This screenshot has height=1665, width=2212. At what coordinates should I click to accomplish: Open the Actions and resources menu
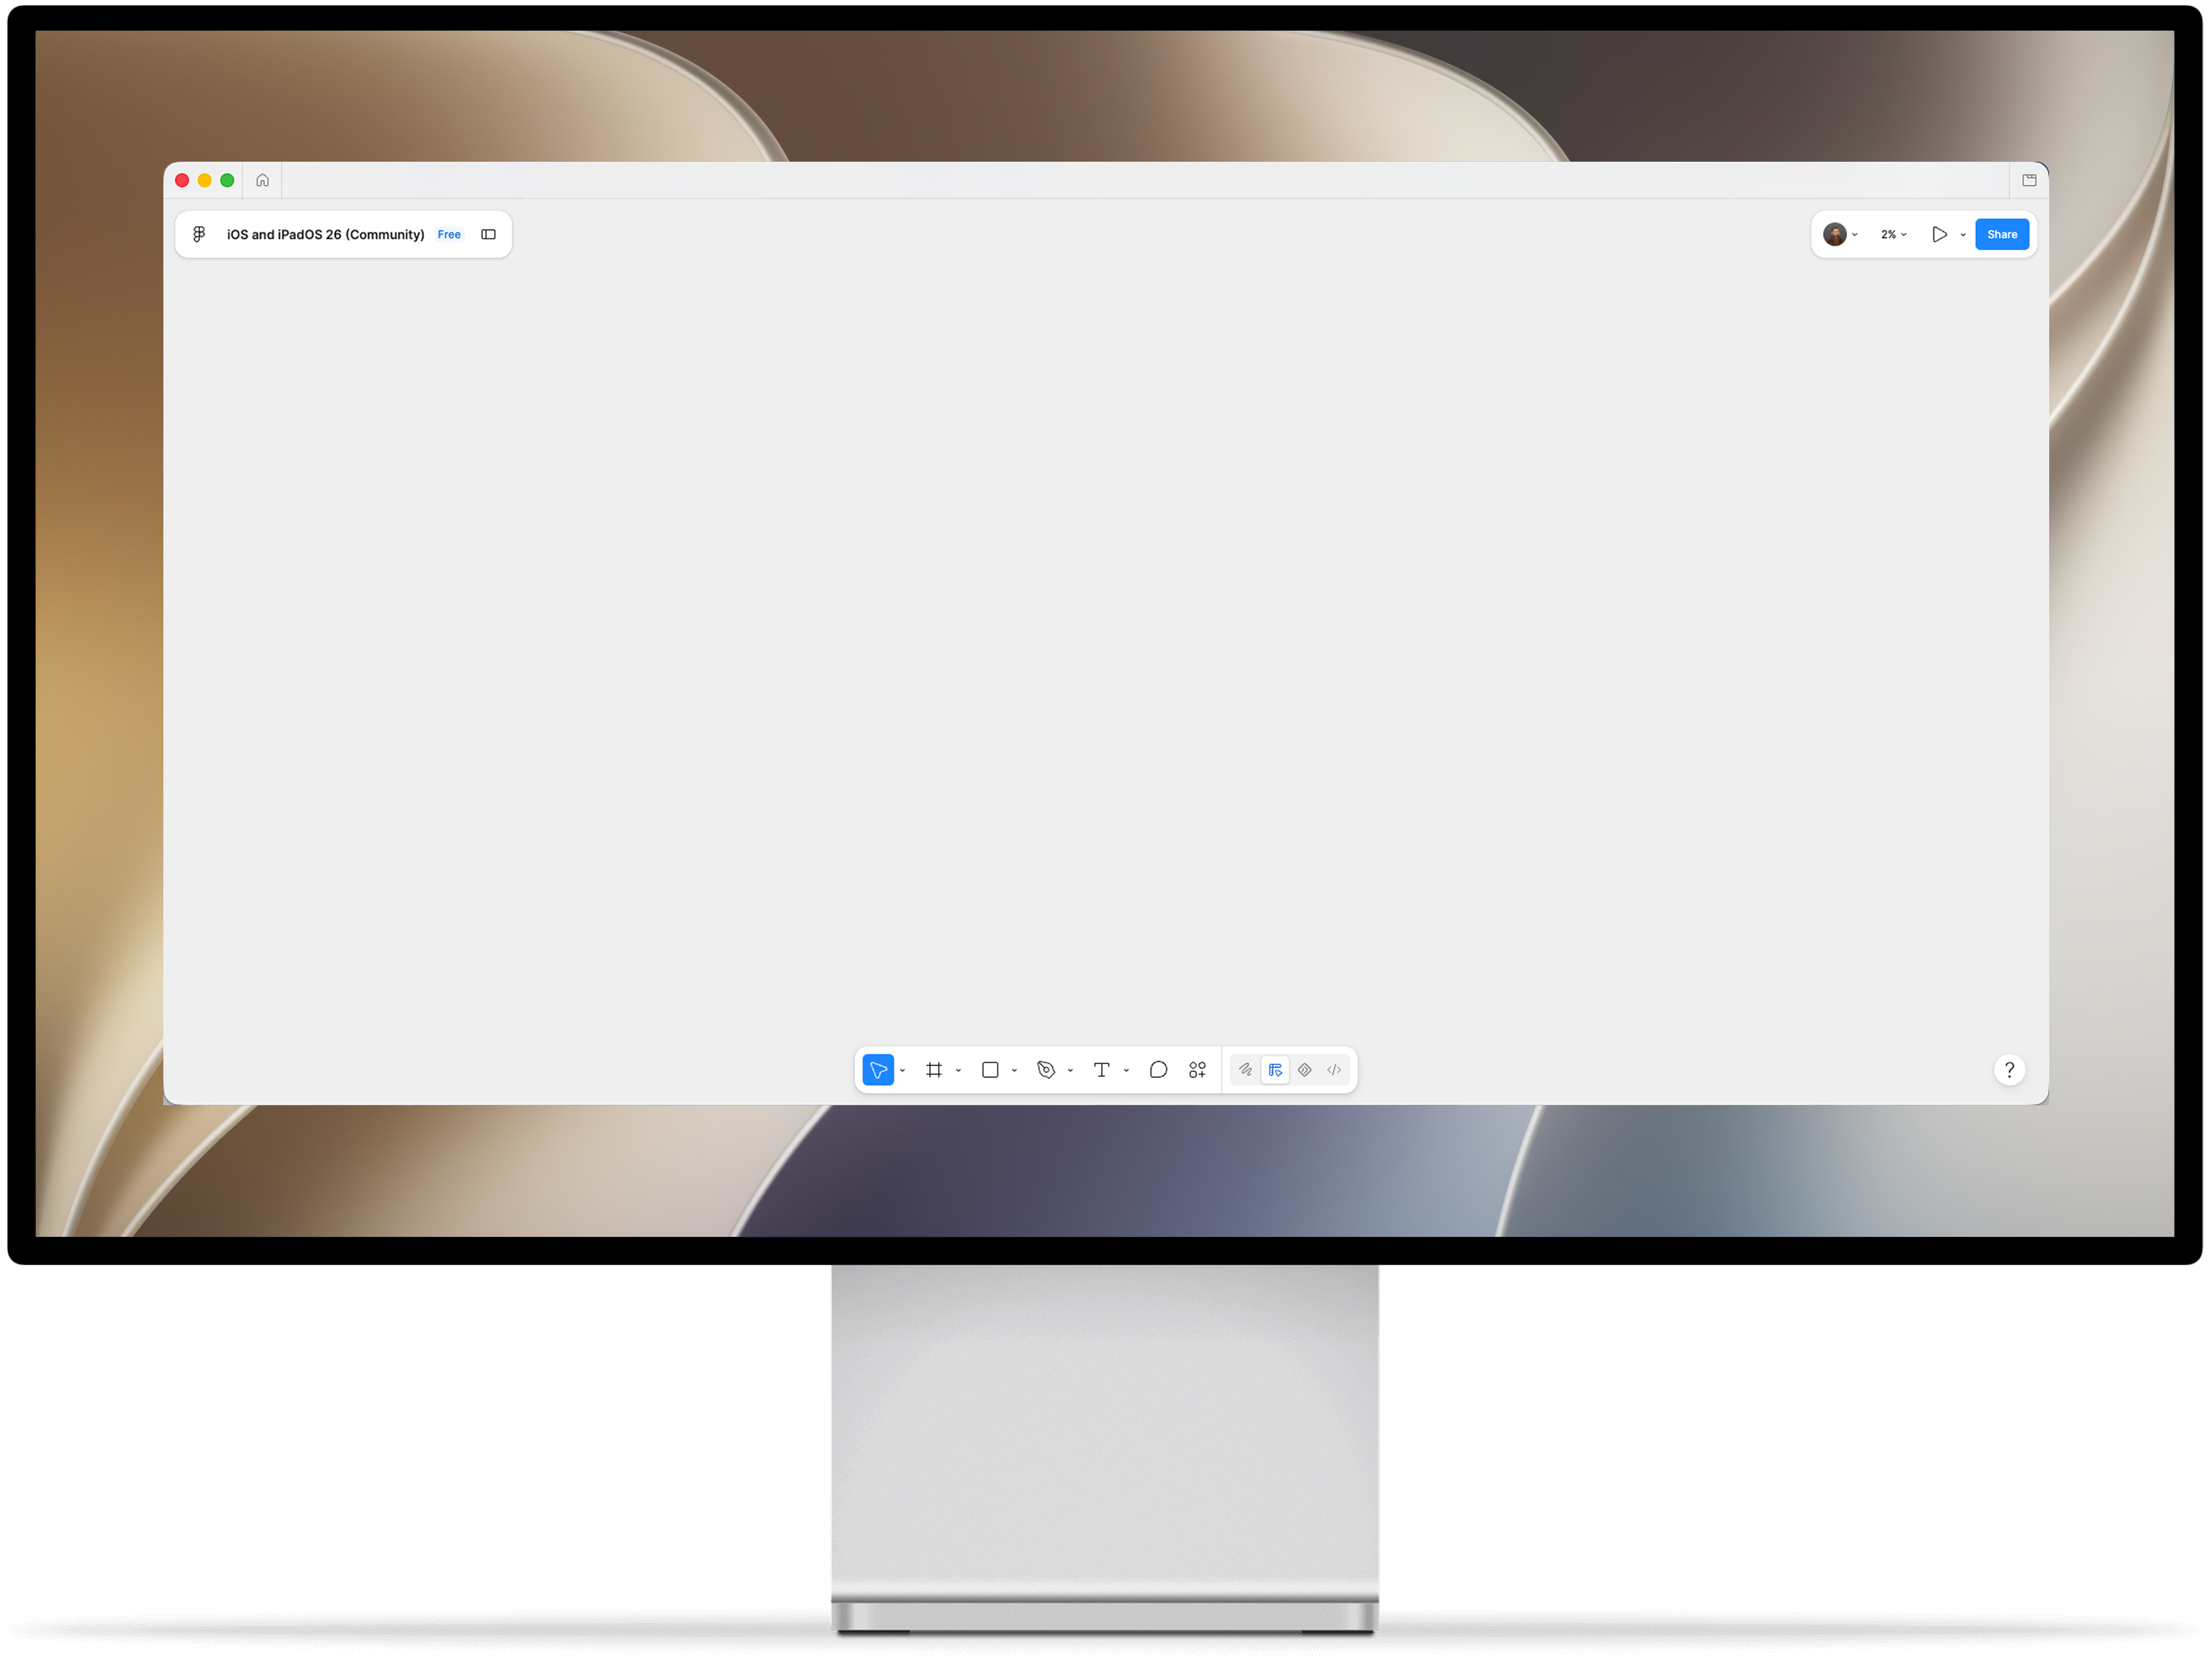(x=1198, y=1070)
